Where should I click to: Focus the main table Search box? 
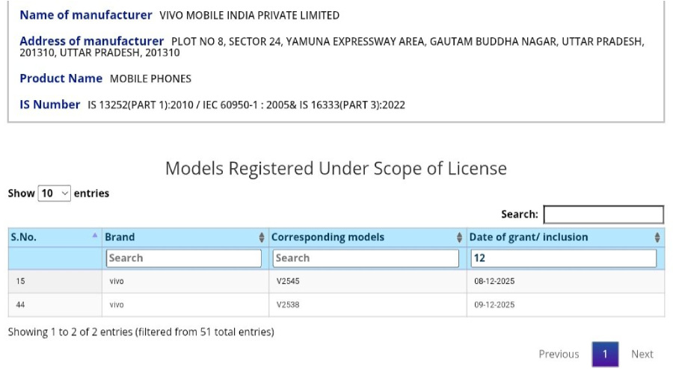point(603,214)
